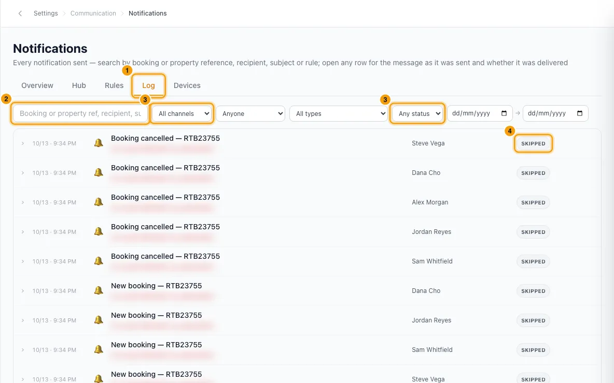This screenshot has width=614, height=383.
Task: Select the Rules tab
Action: (114, 85)
